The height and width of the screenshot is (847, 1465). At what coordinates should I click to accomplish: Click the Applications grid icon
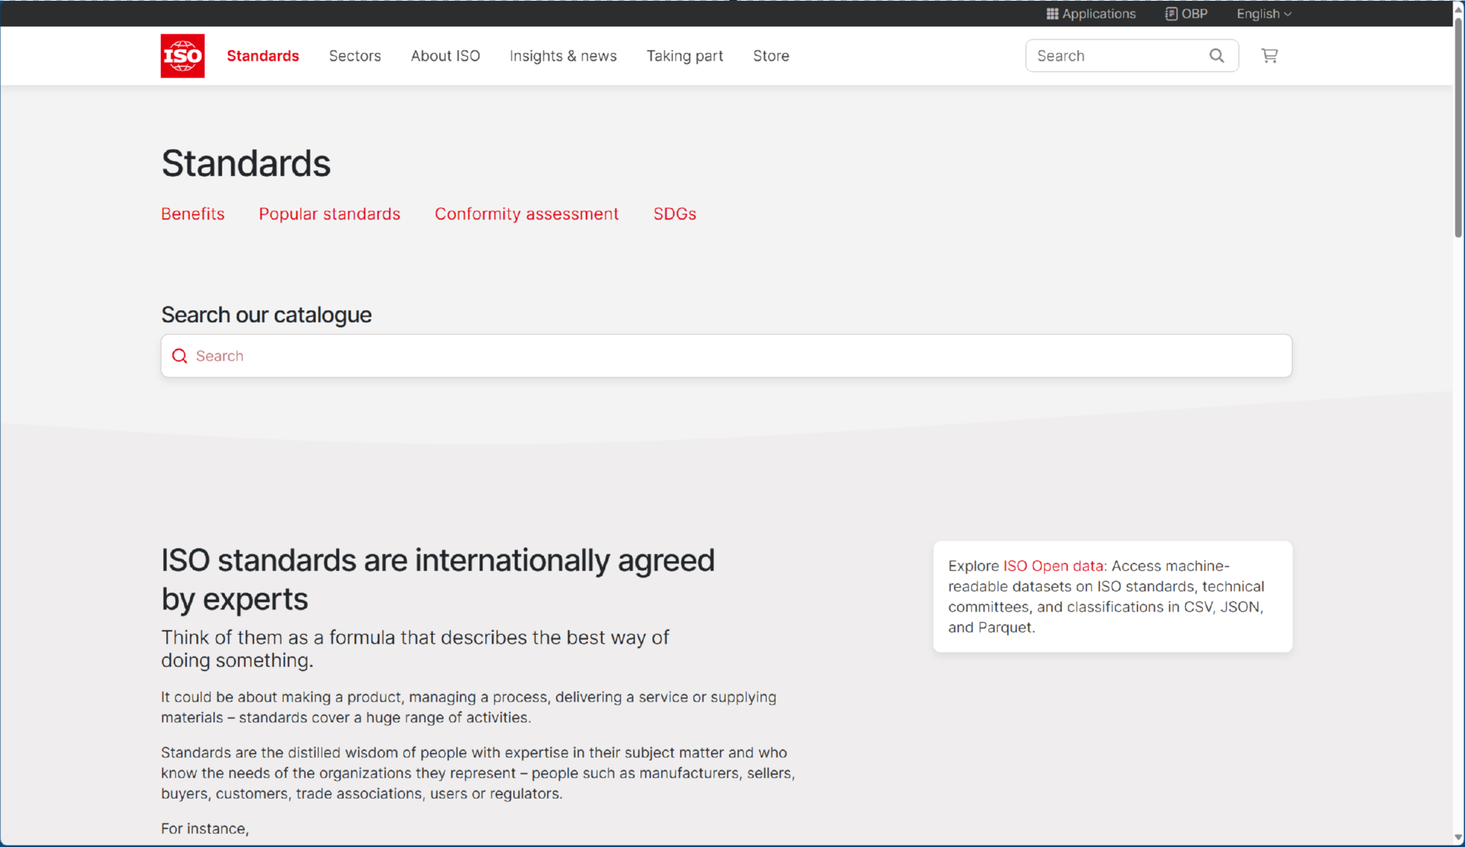click(1052, 14)
